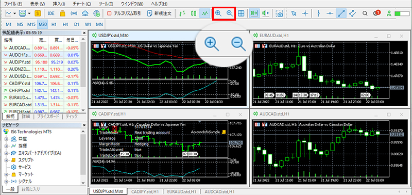Open the ツール (Tools) menu
Image resolution: width=412 pixels, height=195 pixels.
click(106, 4)
